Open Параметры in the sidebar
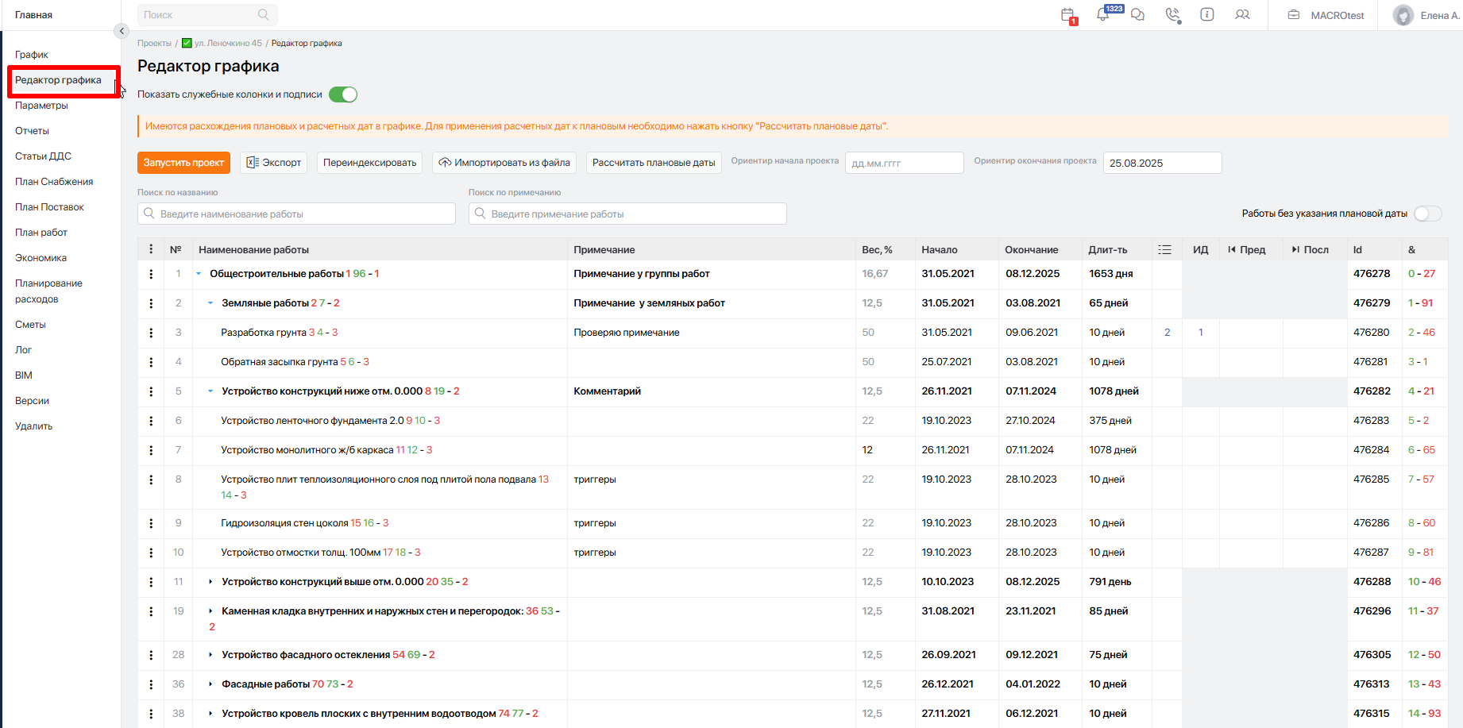The width and height of the screenshot is (1463, 728). [x=41, y=106]
